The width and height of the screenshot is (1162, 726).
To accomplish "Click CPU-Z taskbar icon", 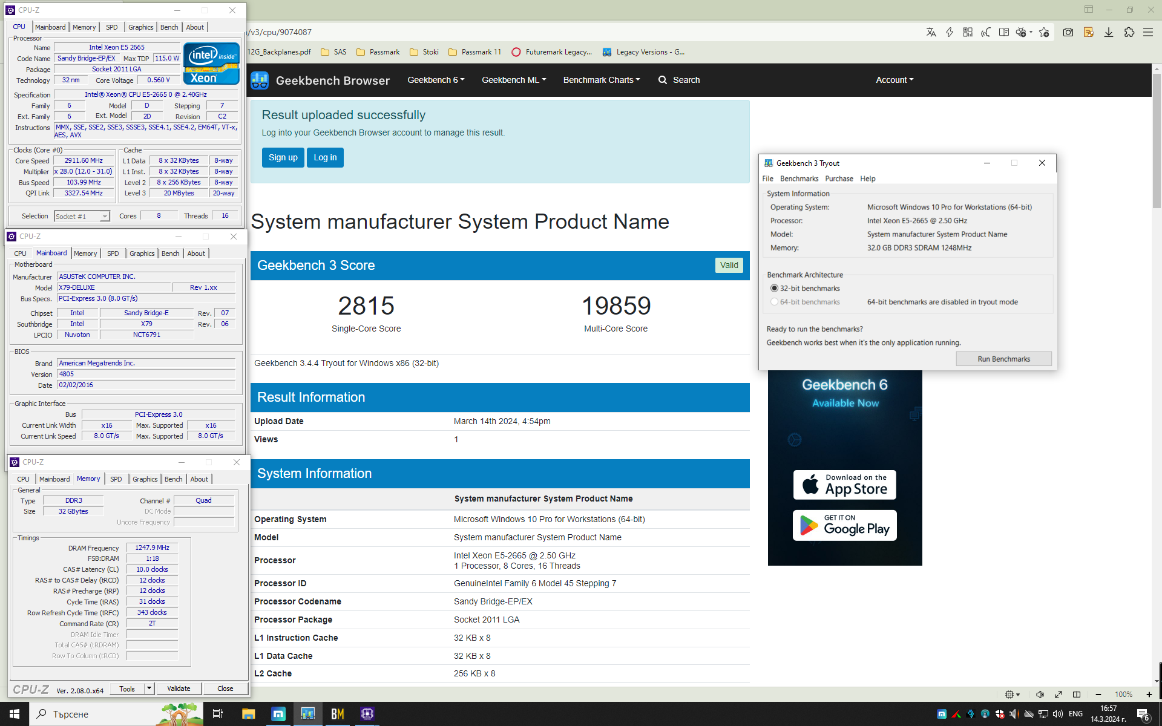I will (367, 714).
